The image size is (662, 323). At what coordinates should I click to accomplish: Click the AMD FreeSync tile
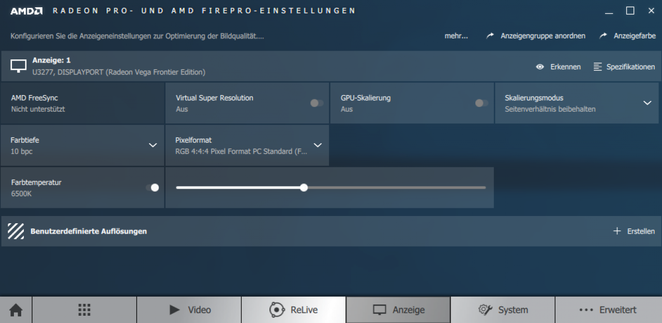coord(82,103)
